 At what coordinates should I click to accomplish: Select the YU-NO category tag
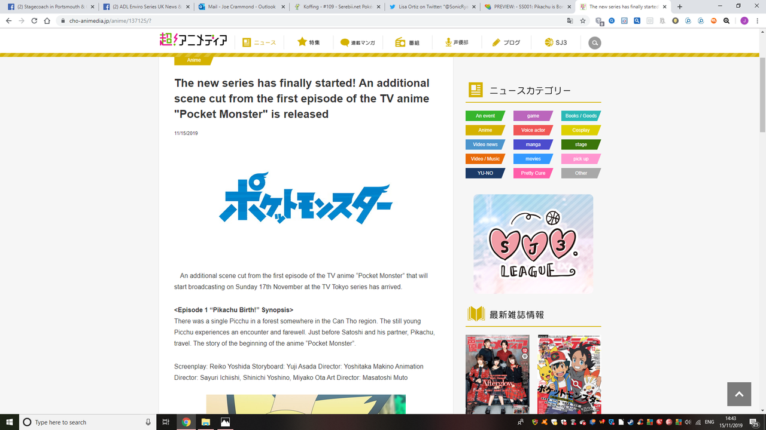[485, 173]
